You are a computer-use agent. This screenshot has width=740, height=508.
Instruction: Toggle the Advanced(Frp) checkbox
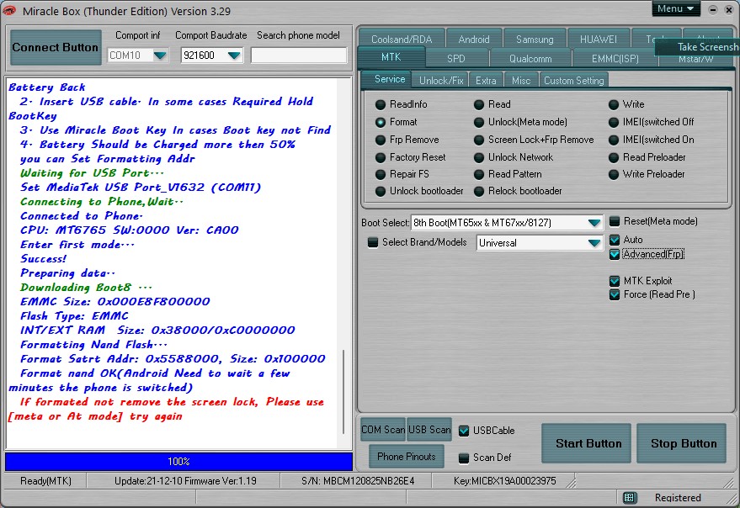click(x=615, y=254)
